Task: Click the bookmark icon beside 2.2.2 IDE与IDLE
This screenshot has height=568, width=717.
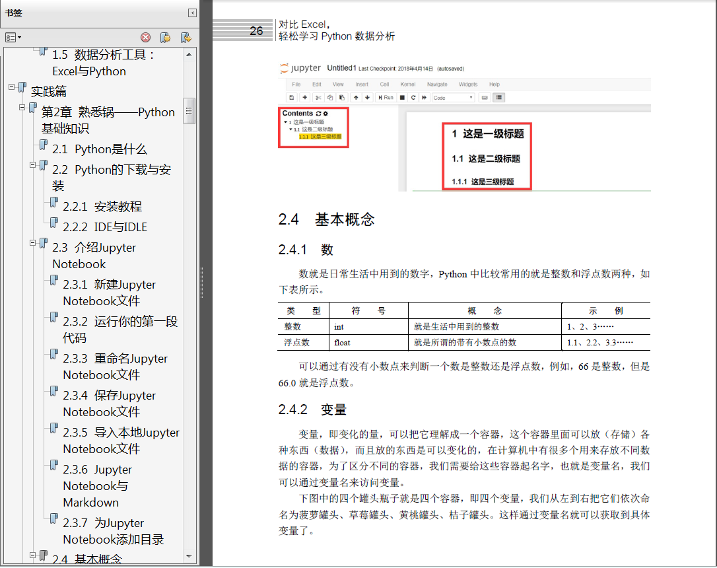Action: pos(54,223)
